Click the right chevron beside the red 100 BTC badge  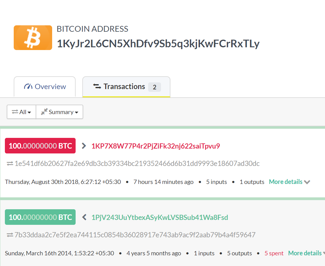click(84, 146)
